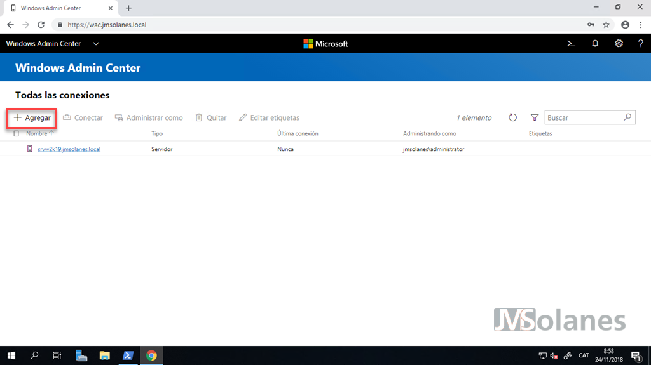Click the search magnifier in Buscar box
Screen dimensions: 651x365
pyautogui.click(x=627, y=117)
